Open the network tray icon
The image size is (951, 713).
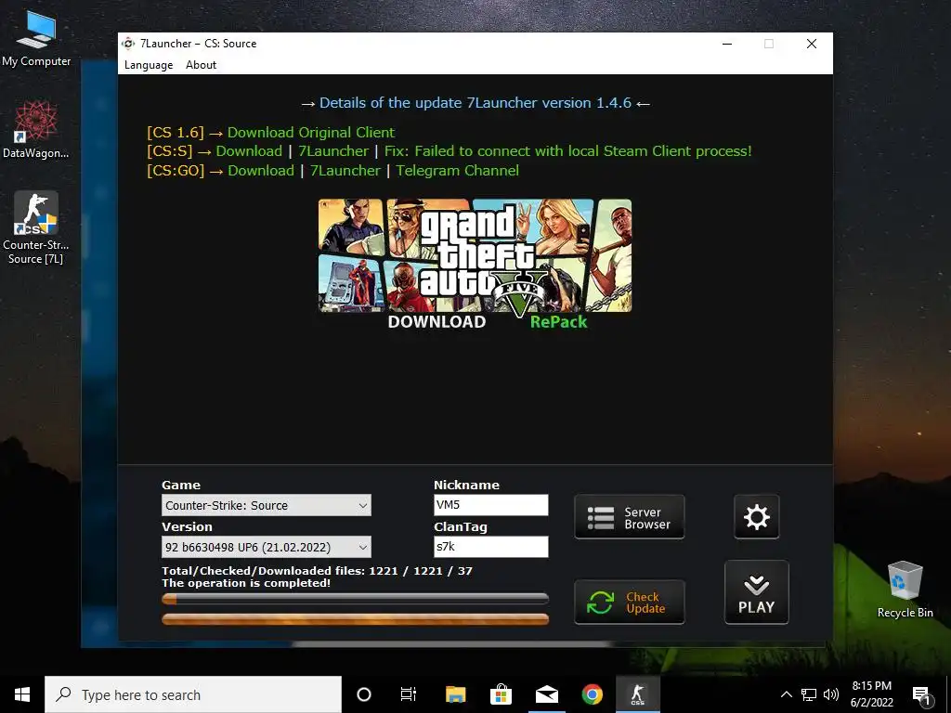pos(809,694)
